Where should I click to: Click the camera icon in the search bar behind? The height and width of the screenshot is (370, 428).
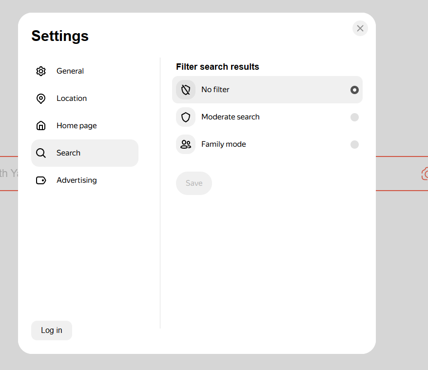click(425, 174)
